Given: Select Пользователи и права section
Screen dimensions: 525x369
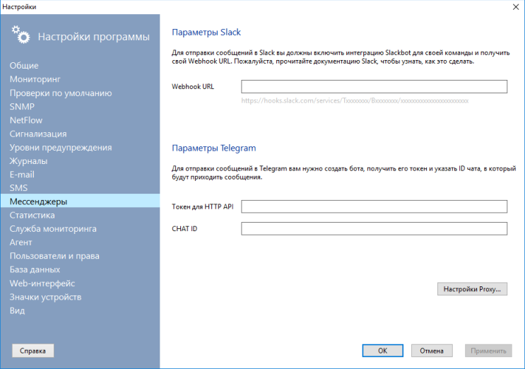Looking at the screenshot, I should click(x=54, y=256).
